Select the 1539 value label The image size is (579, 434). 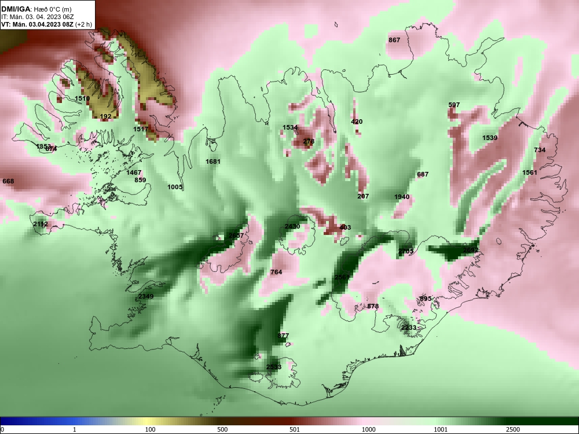tap(490, 138)
